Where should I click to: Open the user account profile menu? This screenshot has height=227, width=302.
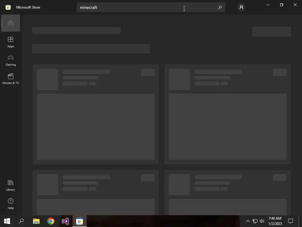point(241,7)
